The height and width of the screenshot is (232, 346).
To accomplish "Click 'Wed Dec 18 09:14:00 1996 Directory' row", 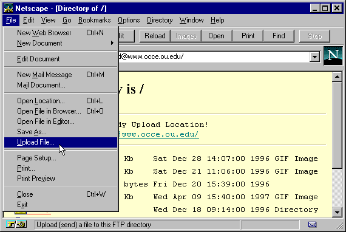I will pos(236,210).
